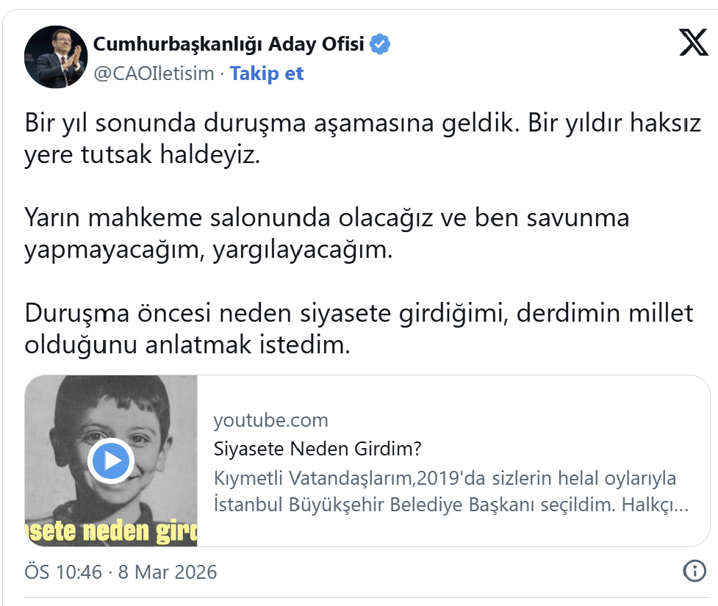Open the tweet info icon

694,571
